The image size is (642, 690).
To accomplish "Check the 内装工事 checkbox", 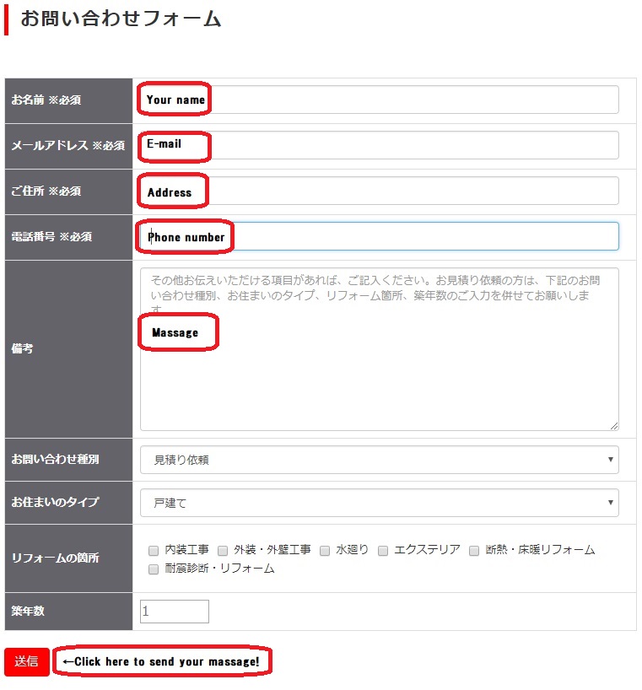I will [154, 551].
